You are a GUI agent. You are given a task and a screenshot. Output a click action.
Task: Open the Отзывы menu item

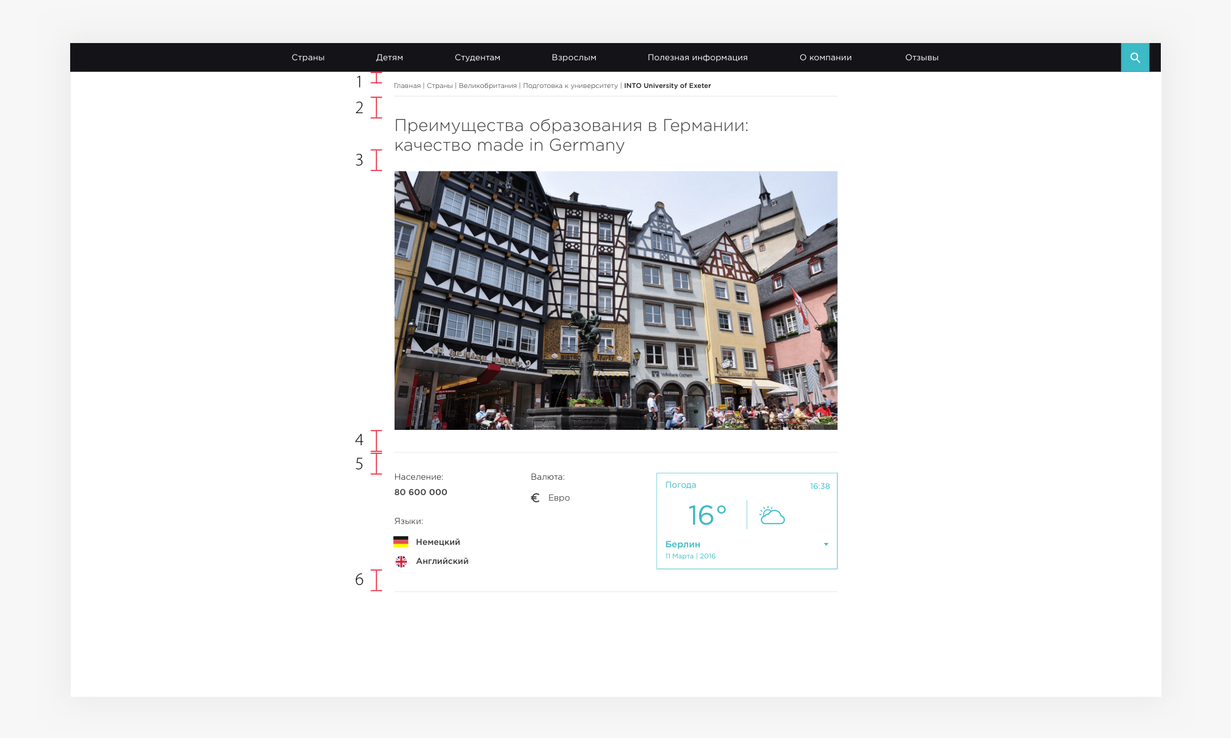pyautogui.click(x=921, y=57)
